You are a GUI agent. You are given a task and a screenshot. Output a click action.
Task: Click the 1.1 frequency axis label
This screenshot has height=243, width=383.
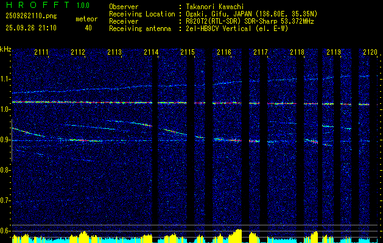coord(5,79)
